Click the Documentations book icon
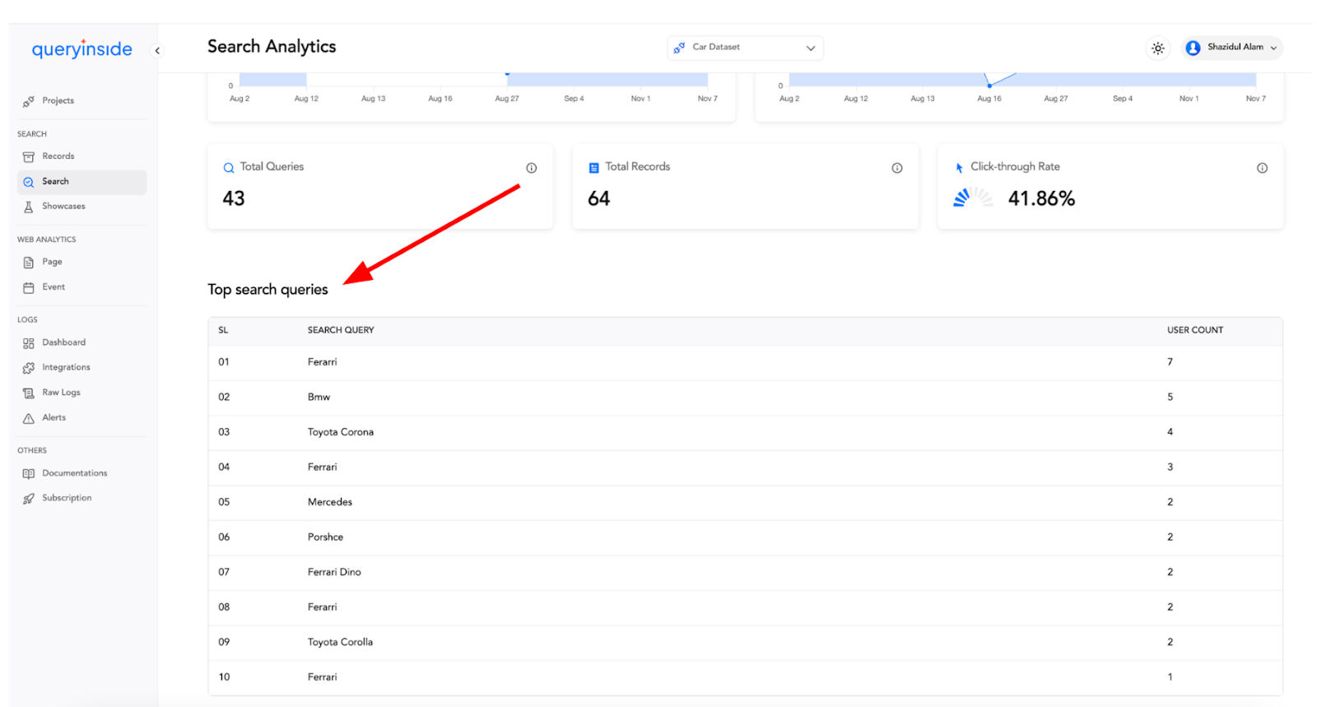1317x707 pixels. click(29, 474)
